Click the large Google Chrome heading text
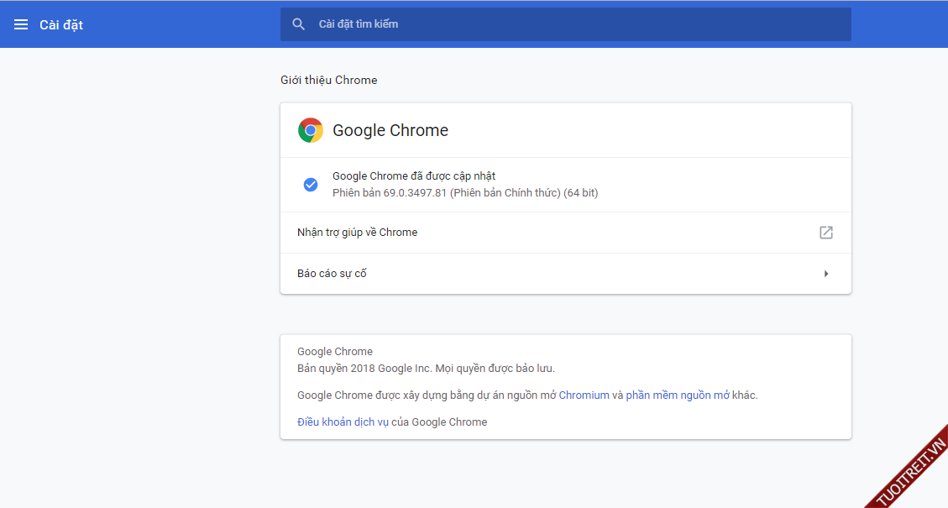Screen dimensions: 948x508 pyautogui.click(x=390, y=130)
